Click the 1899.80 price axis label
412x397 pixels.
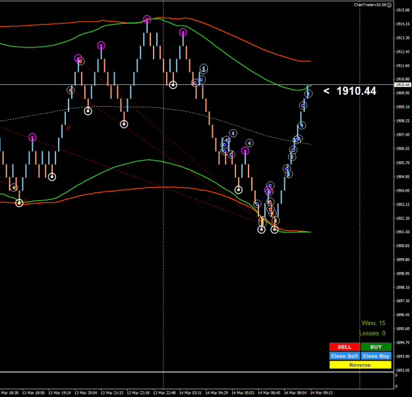[x=403, y=260]
